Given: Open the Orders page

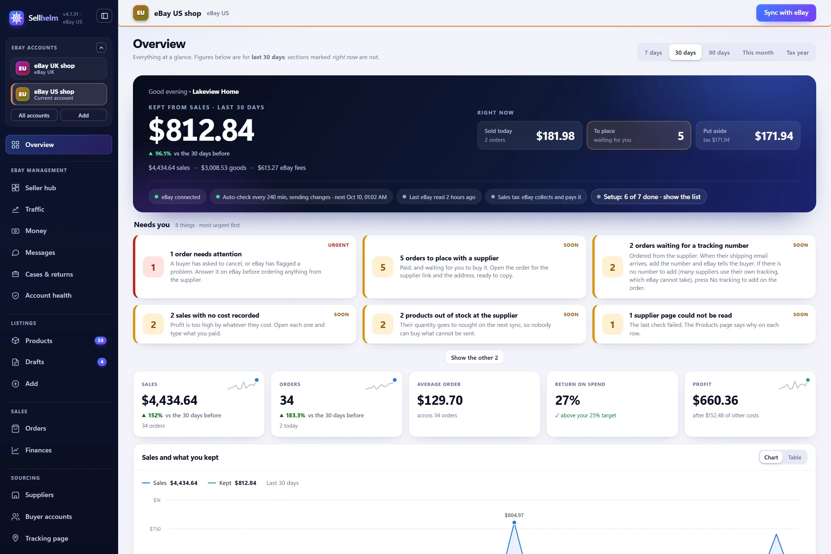Looking at the screenshot, I should (59, 428).
